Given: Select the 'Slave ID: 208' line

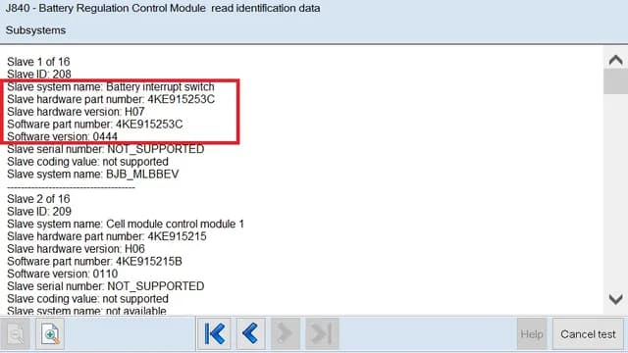Looking at the screenshot, I should 39,75.
